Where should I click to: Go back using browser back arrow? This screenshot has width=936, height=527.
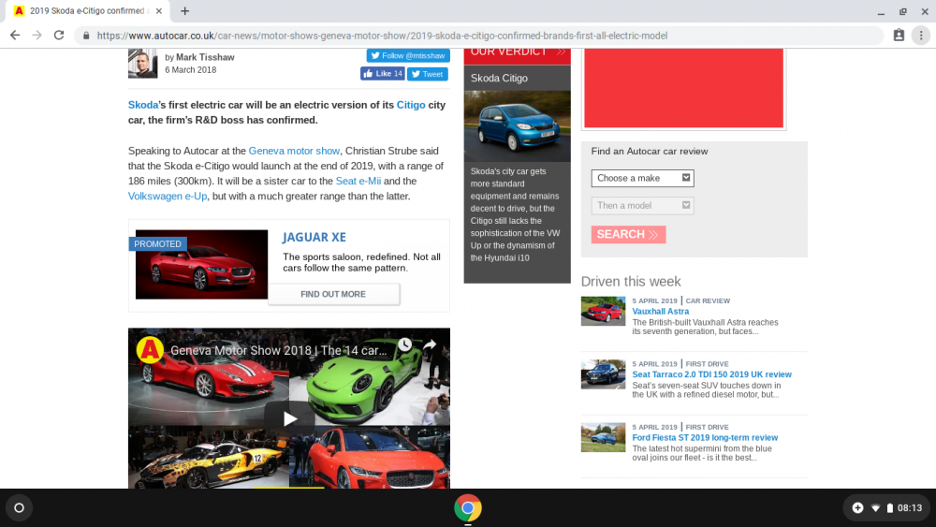(15, 36)
